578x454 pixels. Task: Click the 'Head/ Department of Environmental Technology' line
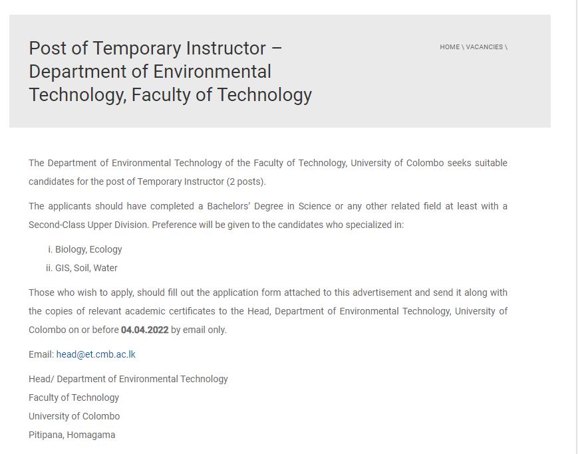pyautogui.click(x=128, y=379)
